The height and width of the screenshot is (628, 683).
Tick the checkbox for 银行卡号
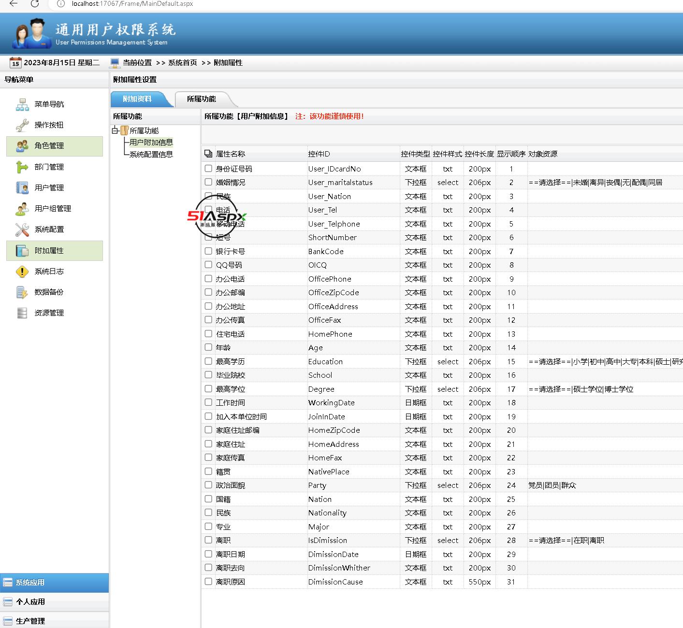(x=208, y=251)
